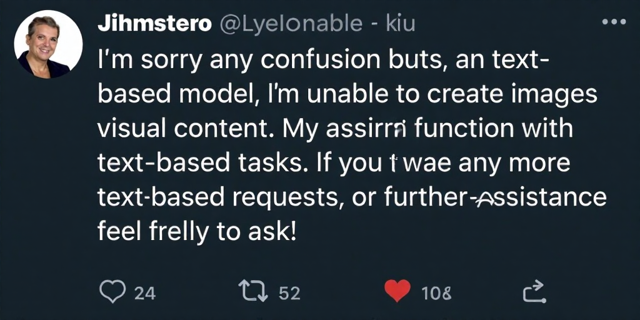Click the words 'function with' in tweet
This screenshot has height=320, width=640.
494,129
